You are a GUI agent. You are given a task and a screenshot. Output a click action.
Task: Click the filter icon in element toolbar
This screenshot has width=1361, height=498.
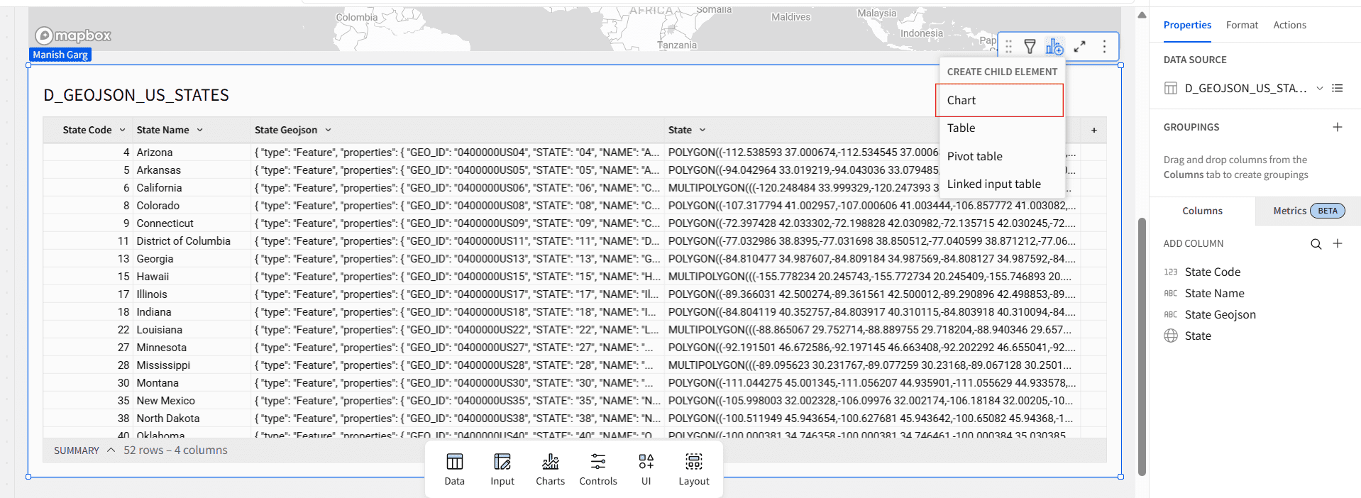1030,47
